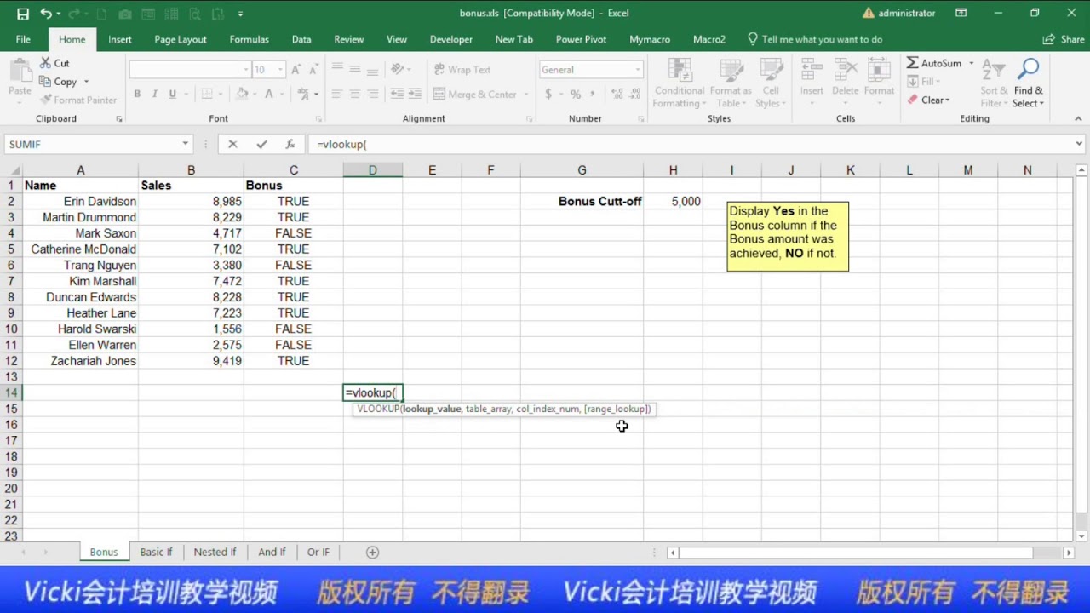Toggle Center alignment

[355, 94]
